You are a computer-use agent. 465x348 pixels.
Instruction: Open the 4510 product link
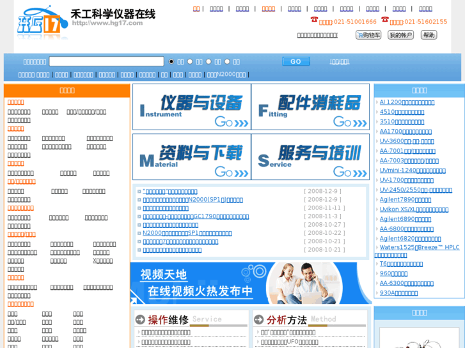coord(402,112)
